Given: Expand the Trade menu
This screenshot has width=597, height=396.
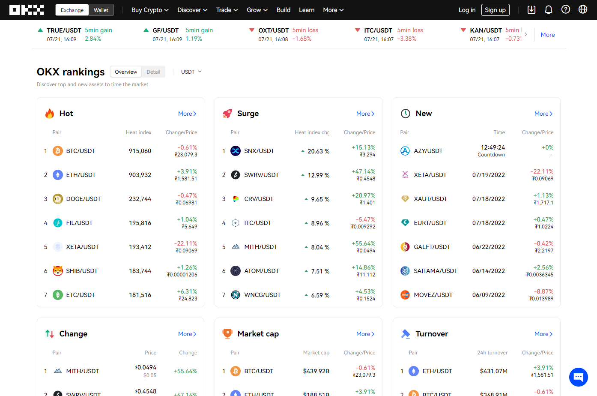Looking at the screenshot, I should tap(227, 10).
